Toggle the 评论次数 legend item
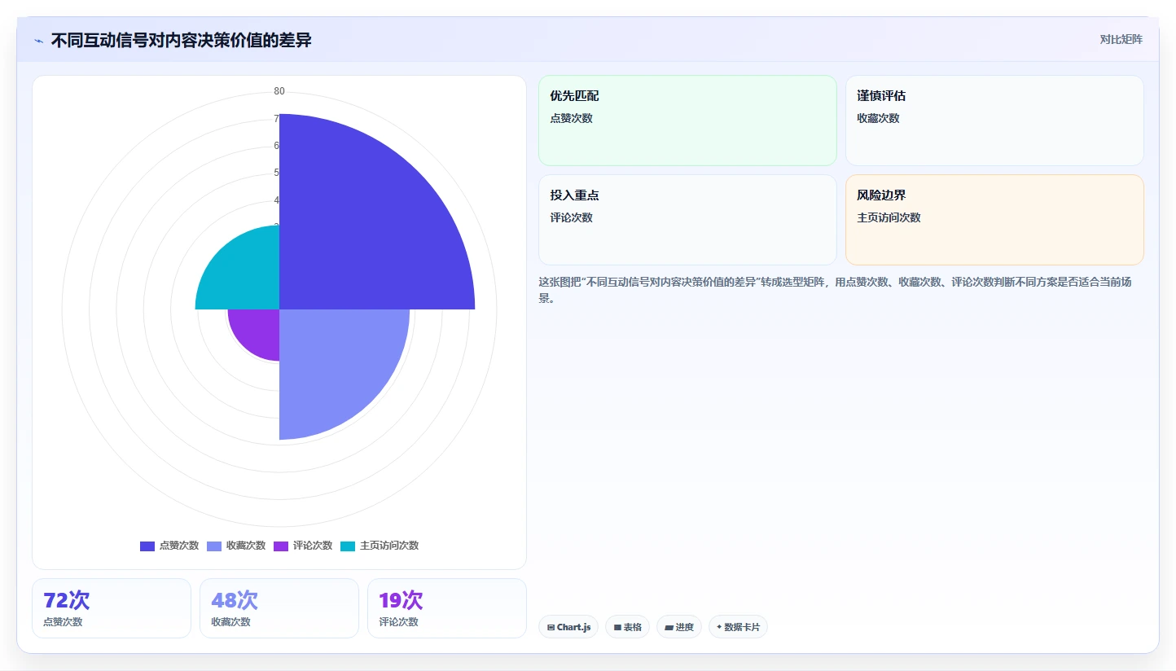Image resolution: width=1176 pixels, height=671 pixels. point(303,546)
